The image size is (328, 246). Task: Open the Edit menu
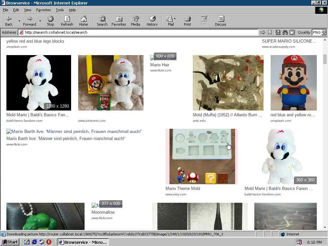pyautogui.click(x=16, y=10)
